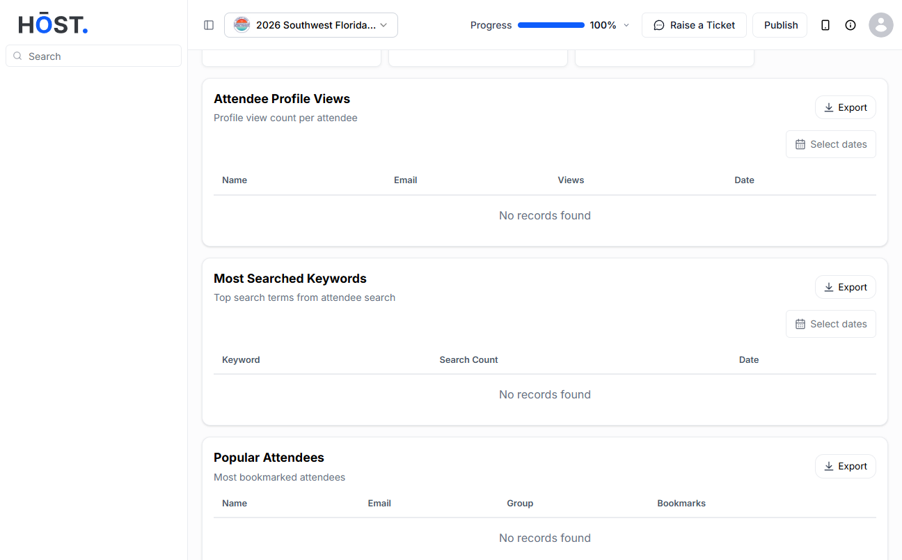Expand the chevron next to Progress 100%
Image resolution: width=902 pixels, height=560 pixels.
click(626, 25)
